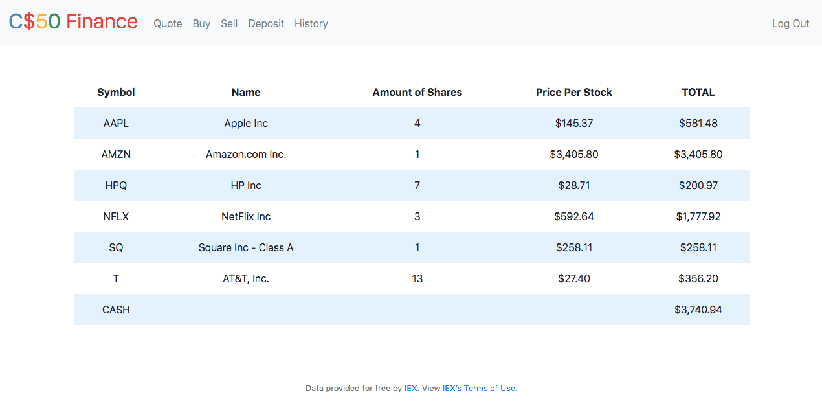The width and height of the screenshot is (822, 406).
Task: Select the T symbol cell
Action: [x=116, y=278]
